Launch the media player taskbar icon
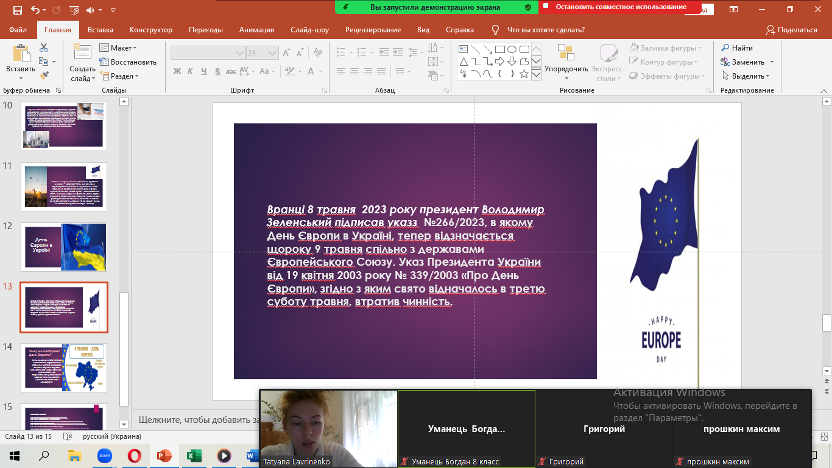Viewport: 832px width, 468px height. point(224,455)
